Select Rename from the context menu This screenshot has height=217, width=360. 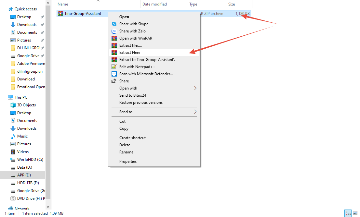coord(154,152)
